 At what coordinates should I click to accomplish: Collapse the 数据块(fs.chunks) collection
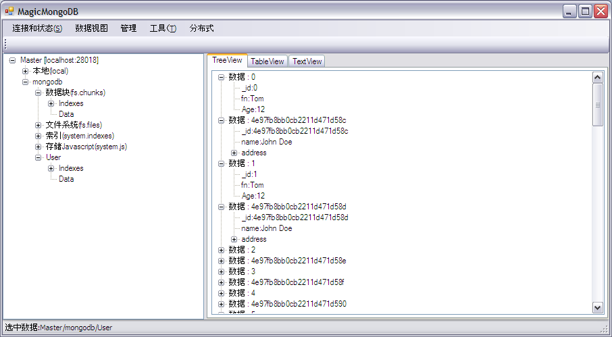38,93
